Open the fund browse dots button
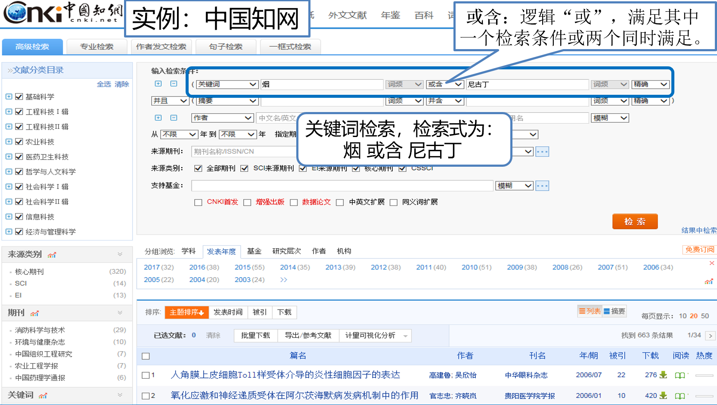Screen dimensions: 717x405 tap(542, 186)
